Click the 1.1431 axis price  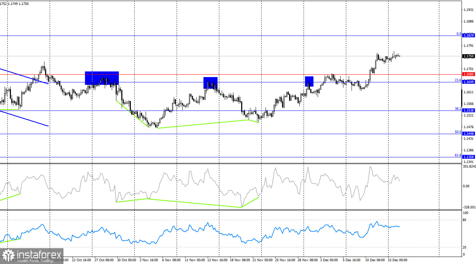click(x=469, y=139)
